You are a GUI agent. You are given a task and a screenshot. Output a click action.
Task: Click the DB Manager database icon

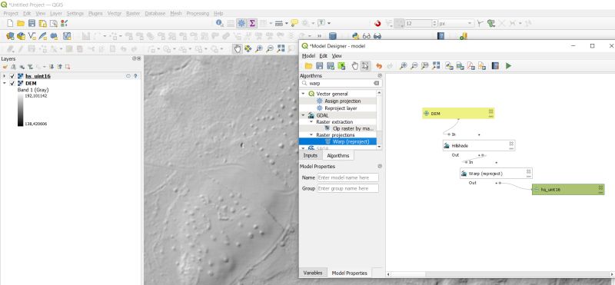(333, 36)
